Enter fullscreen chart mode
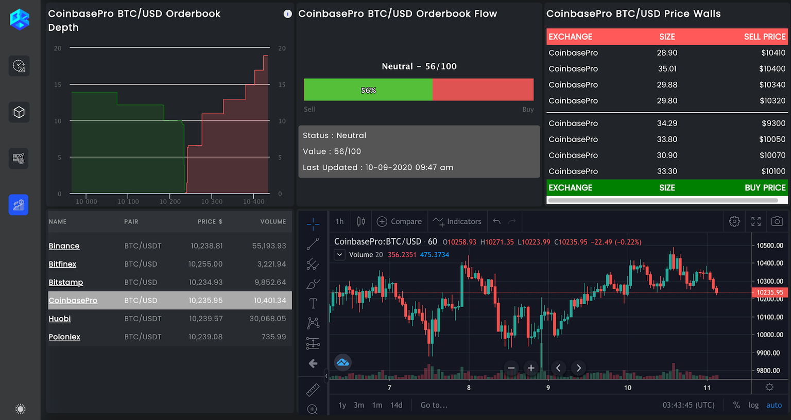Image resolution: width=791 pixels, height=420 pixels. pyautogui.click(x=755, y=221)
